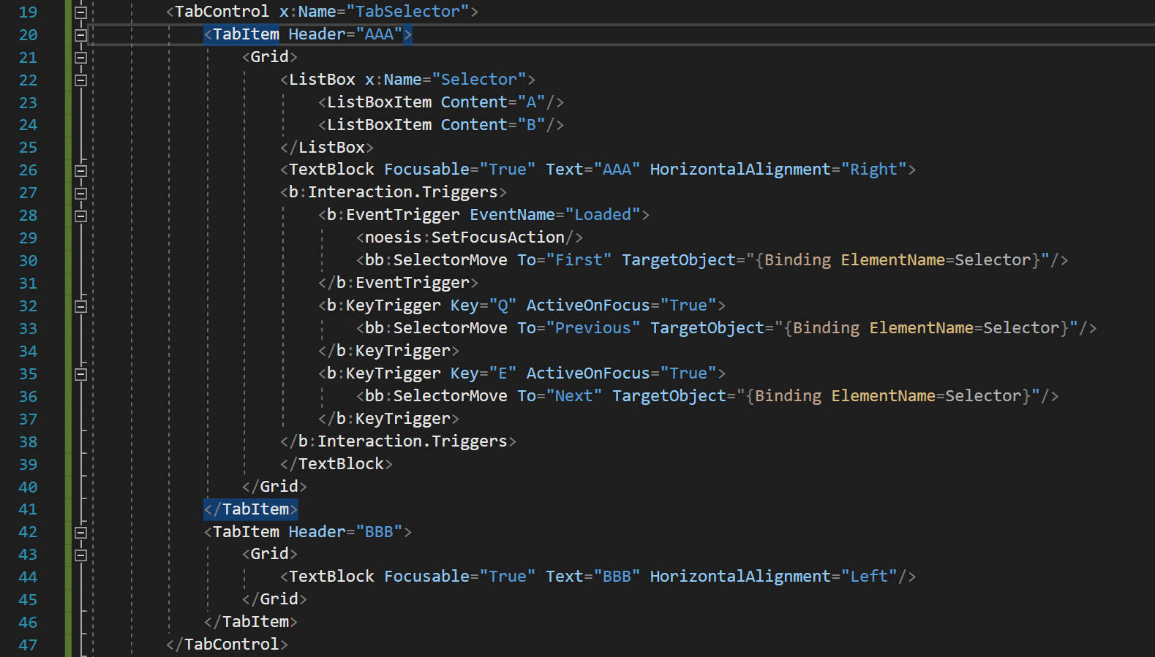Collapse the KeyTrigger E block on line 35

(x=81, y=374)
